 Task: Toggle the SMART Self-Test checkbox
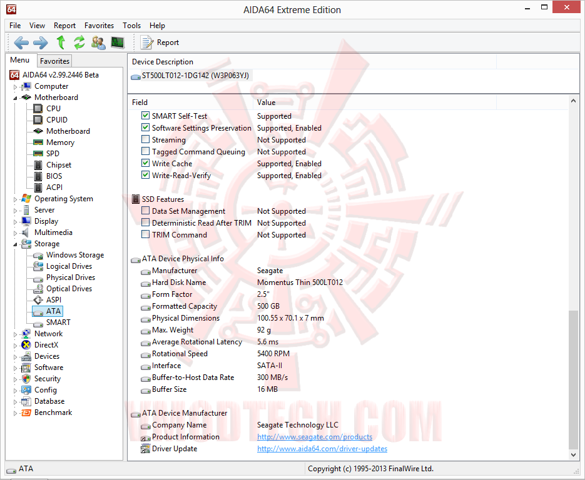point(146,116)
